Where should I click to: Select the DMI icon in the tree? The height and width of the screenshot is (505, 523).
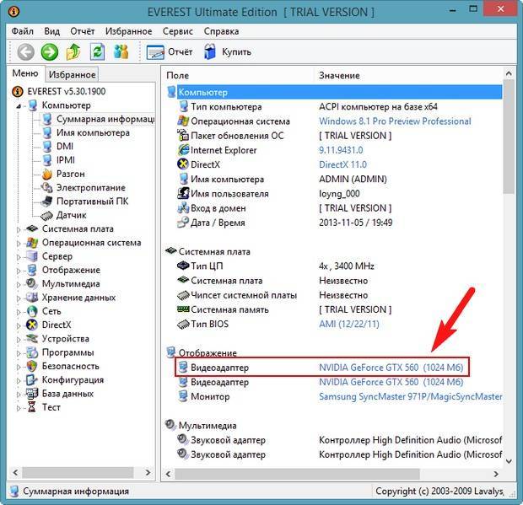[x=47, y=147]
